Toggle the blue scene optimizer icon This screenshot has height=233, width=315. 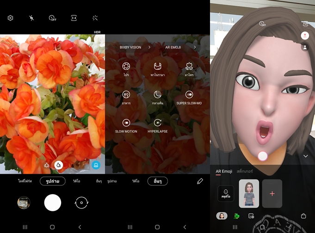96,165
